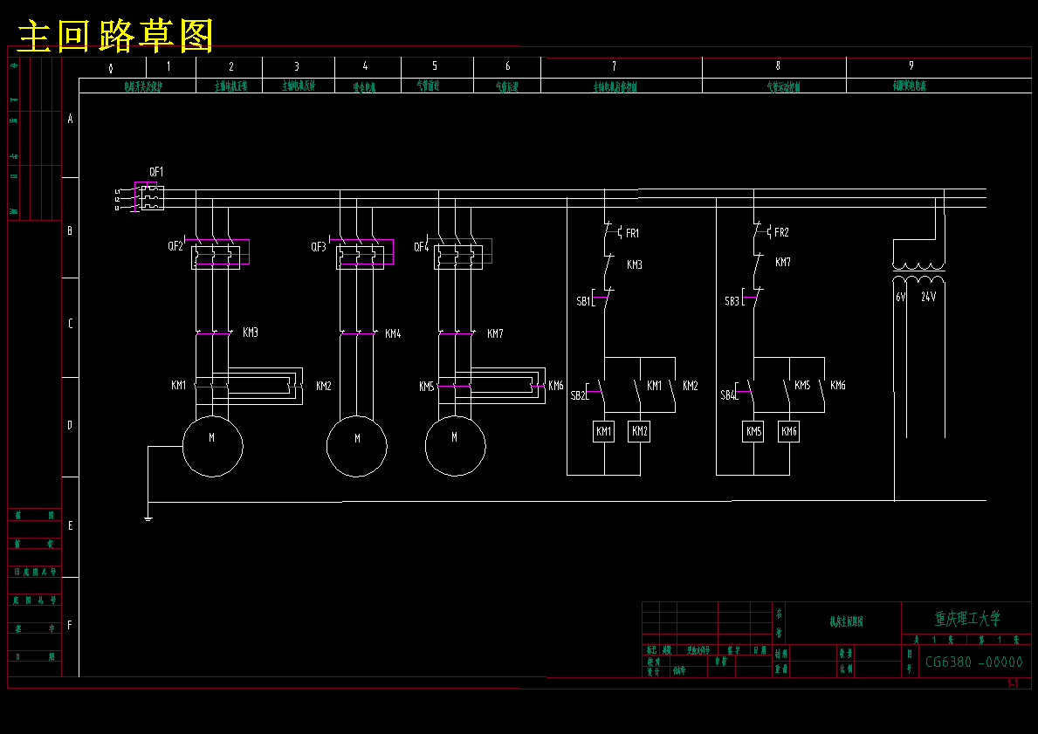The height and width of the screenshot is (734, 1038).
Task: Select KM7 contact label below FR2
Action: (783, 262)
